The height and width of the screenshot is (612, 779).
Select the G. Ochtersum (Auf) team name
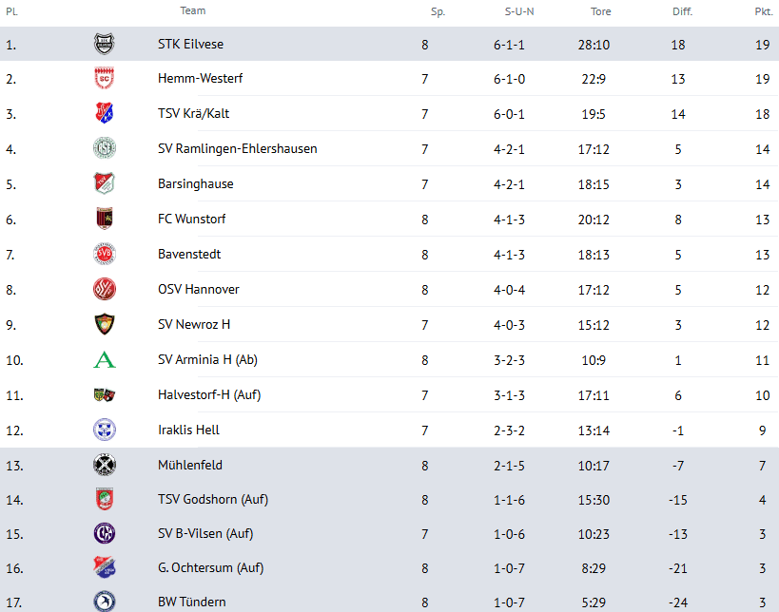210,568
